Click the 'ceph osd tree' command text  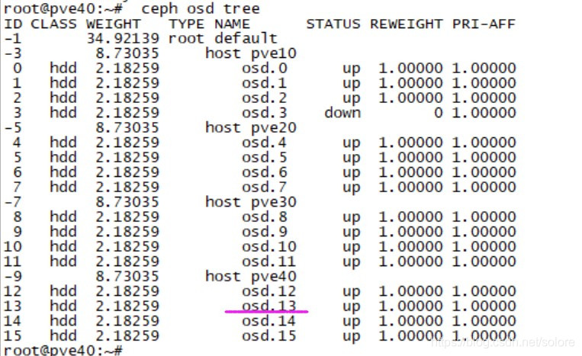click(201, 9)
